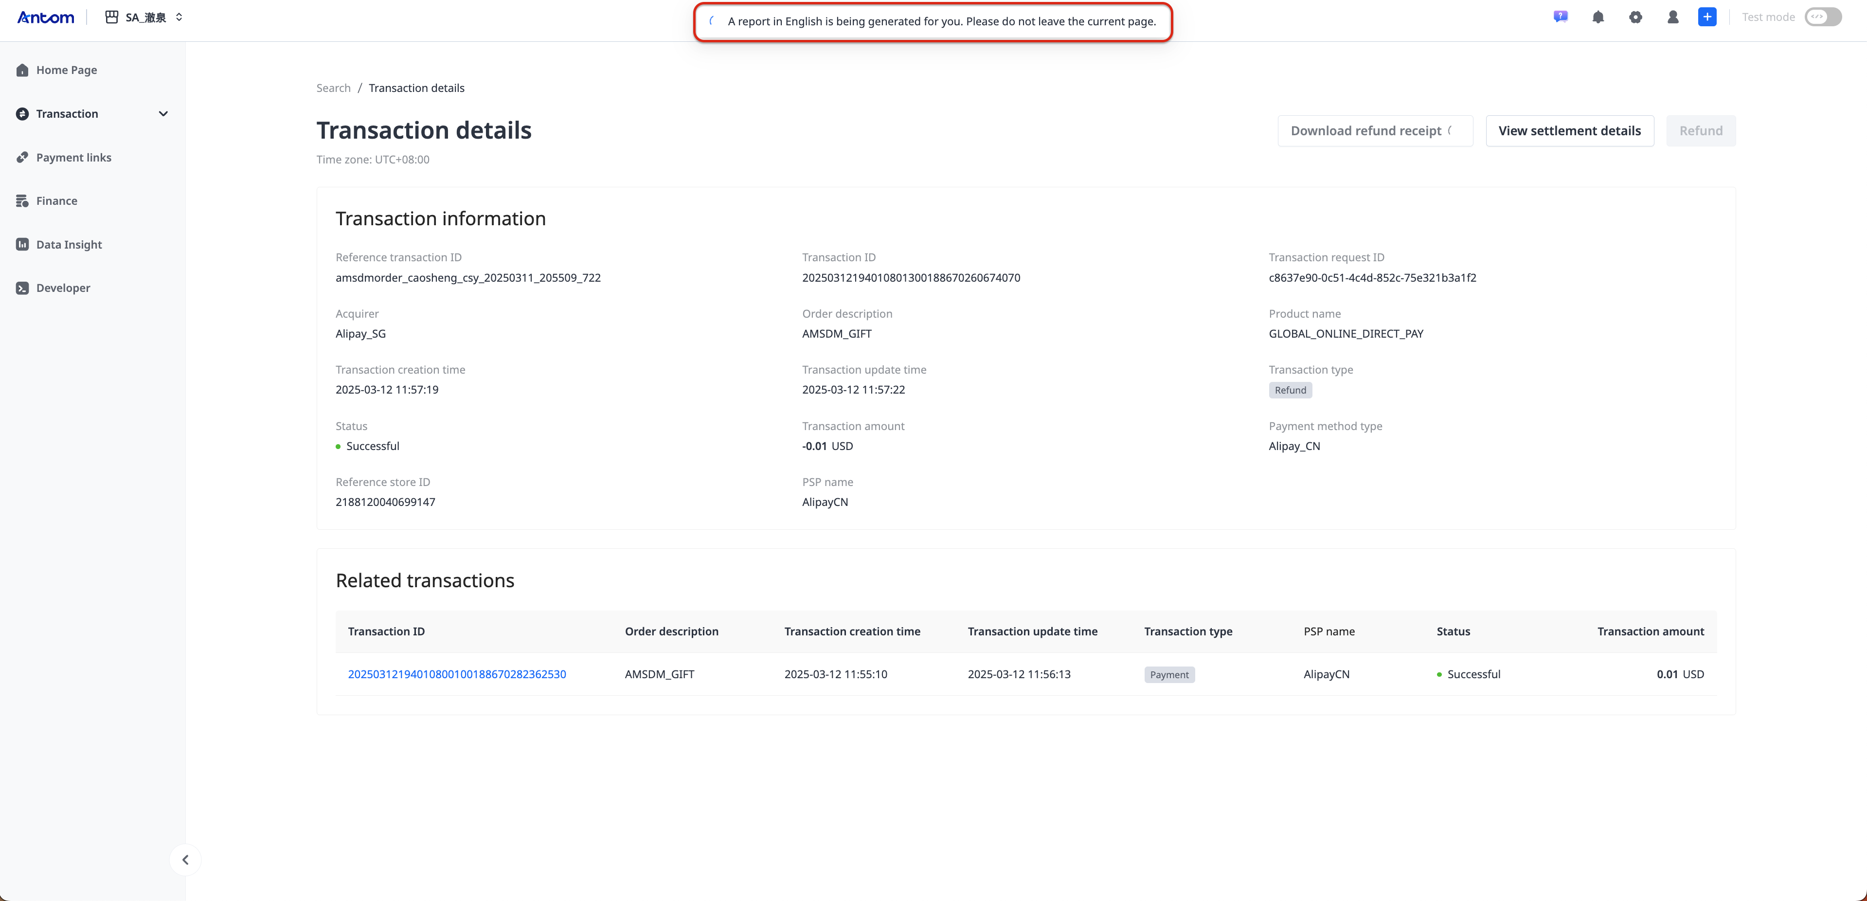1867x901 pixels.
Task: Open the SA_澈泉 merchant switcher
Action: point(144,17)
